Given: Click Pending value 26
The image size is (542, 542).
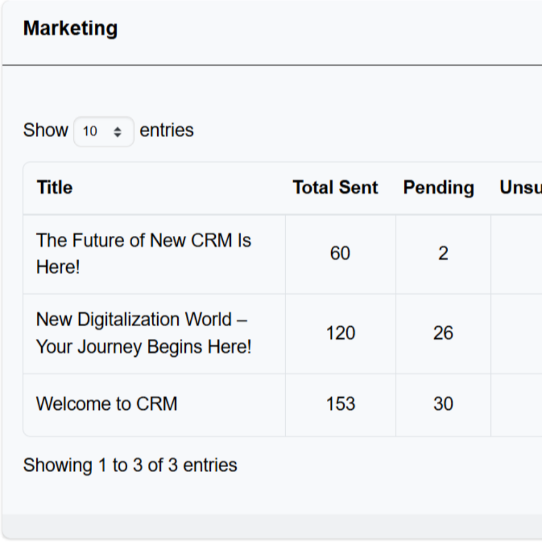Looking at the screenshot, I should (x=443, y=333).
